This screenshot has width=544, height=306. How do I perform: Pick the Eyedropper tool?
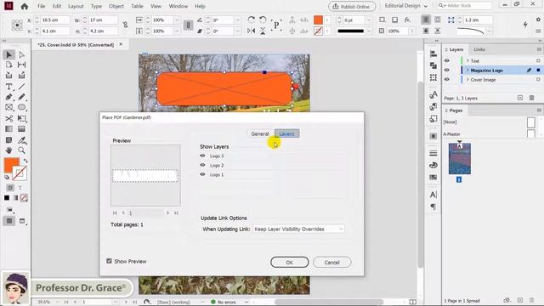click(x=22, y=140)
